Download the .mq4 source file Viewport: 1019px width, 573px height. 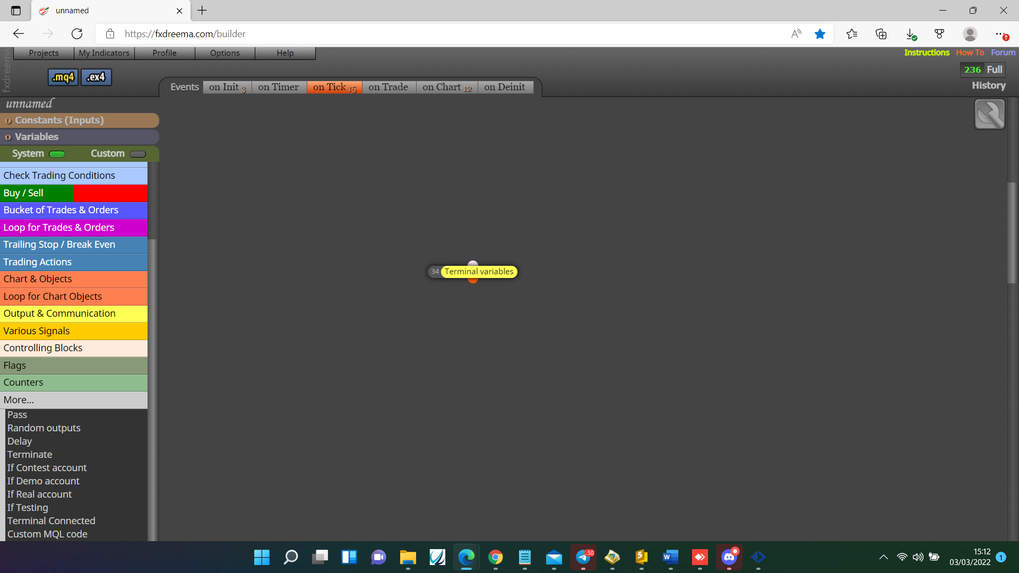click(x=63, y=77)
